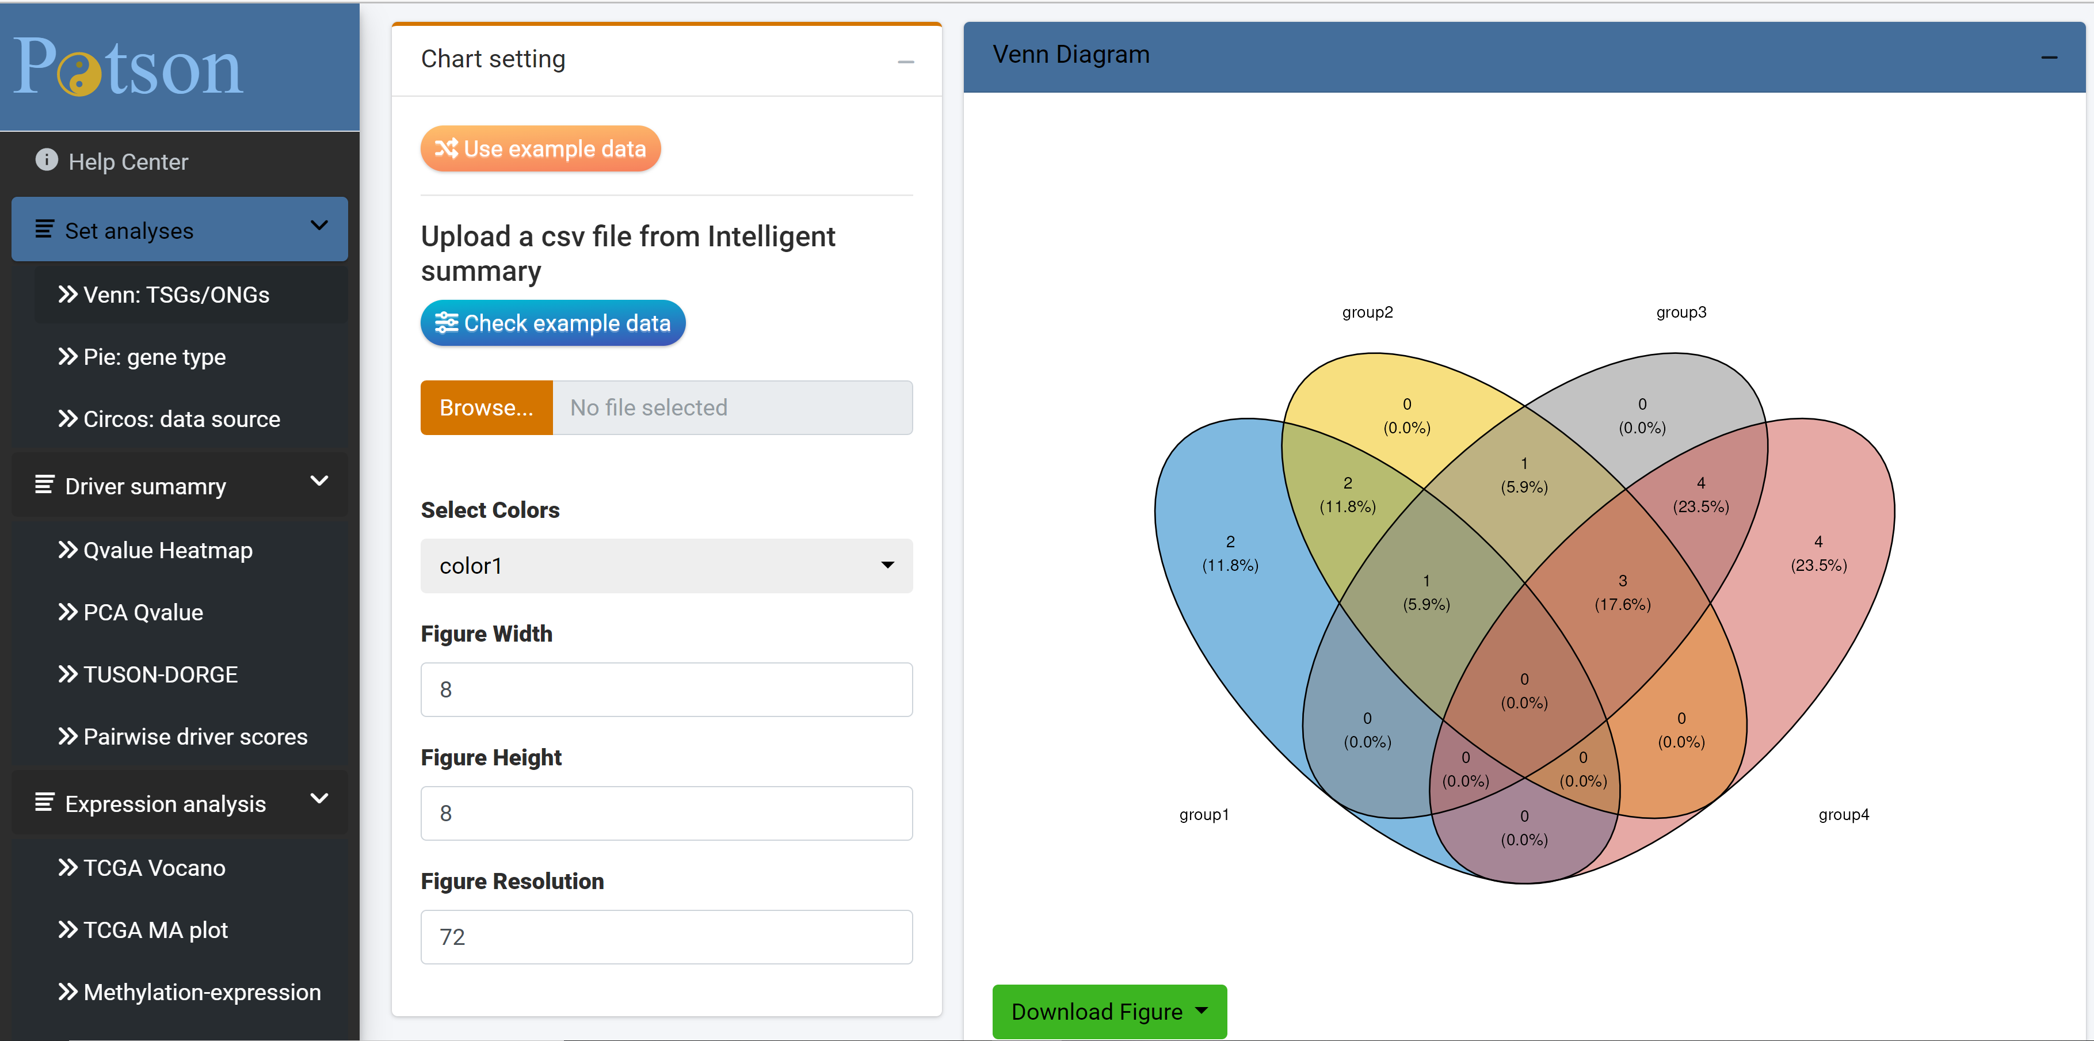
Task: Click the Browse... file button
Action: pos(486,407)
